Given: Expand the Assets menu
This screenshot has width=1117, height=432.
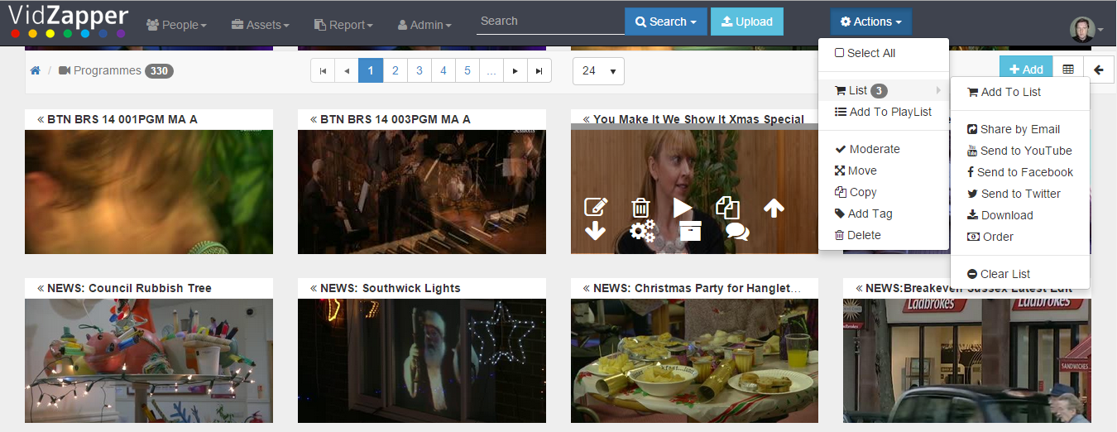Looking at the screenshot, I should point(260,25).
